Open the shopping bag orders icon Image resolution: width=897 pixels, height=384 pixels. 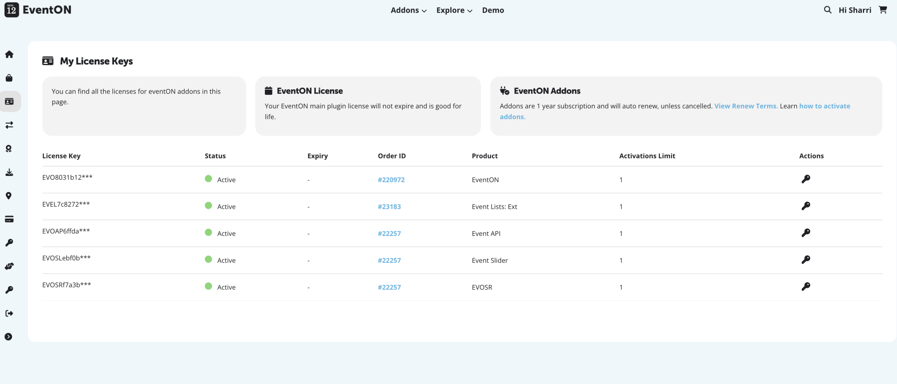tap(9, 78)
